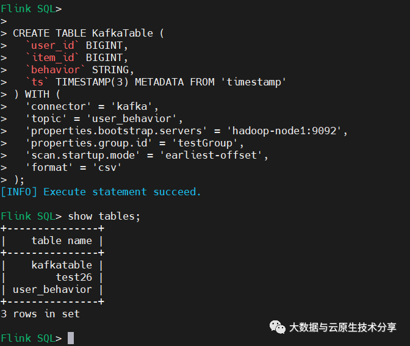
Task: Click the 'table name' column header
Action: click(62, 240)
